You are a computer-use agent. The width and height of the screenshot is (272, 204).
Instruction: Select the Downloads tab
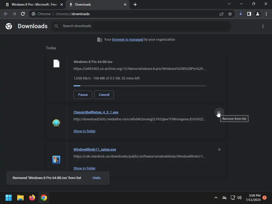97,5
